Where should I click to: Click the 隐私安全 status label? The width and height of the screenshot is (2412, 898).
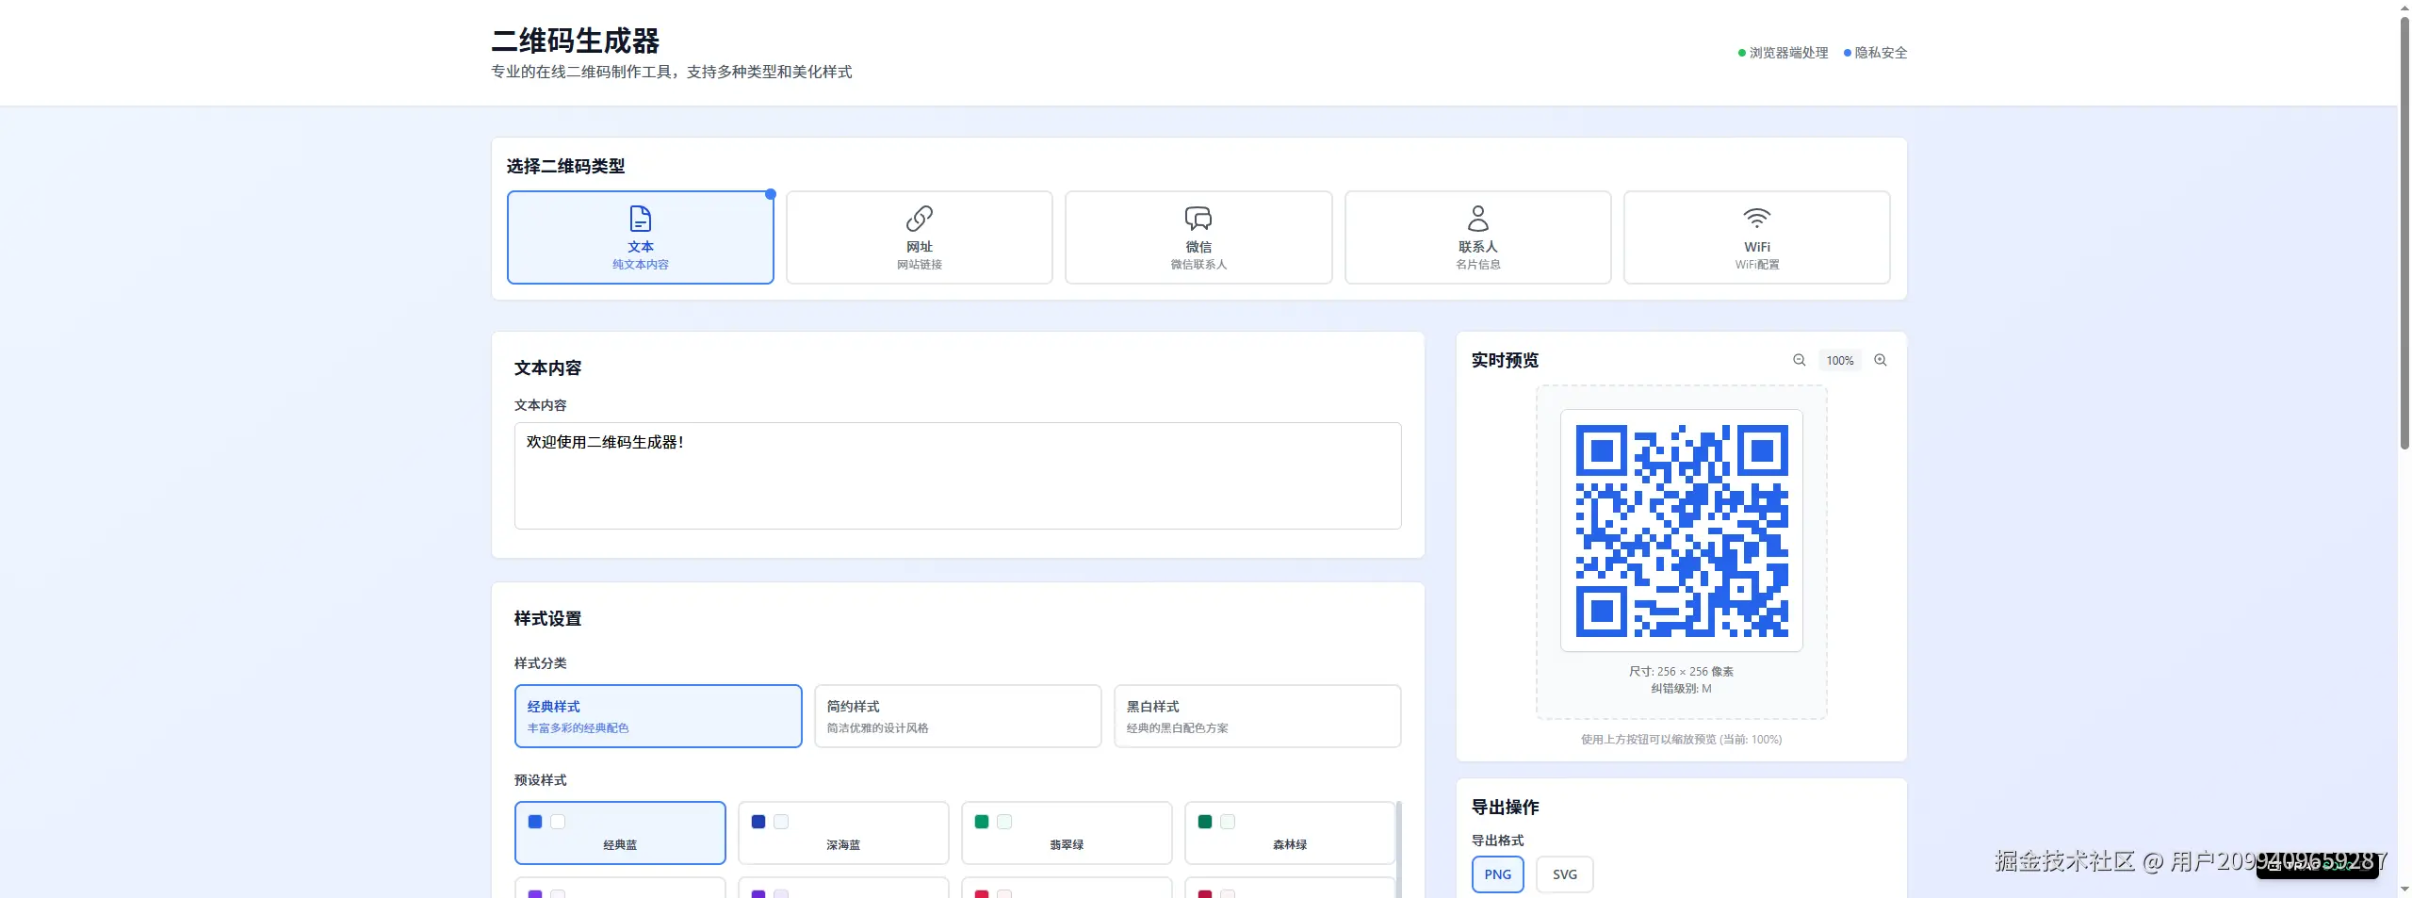[x=1881, y=53]
